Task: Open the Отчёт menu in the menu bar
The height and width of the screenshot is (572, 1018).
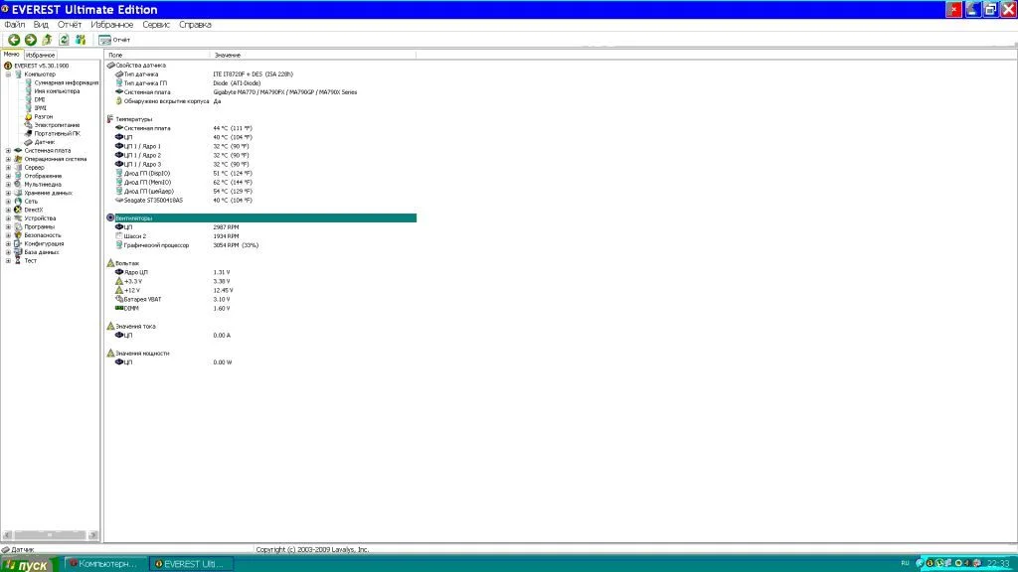Action: (x=70, y=25)
